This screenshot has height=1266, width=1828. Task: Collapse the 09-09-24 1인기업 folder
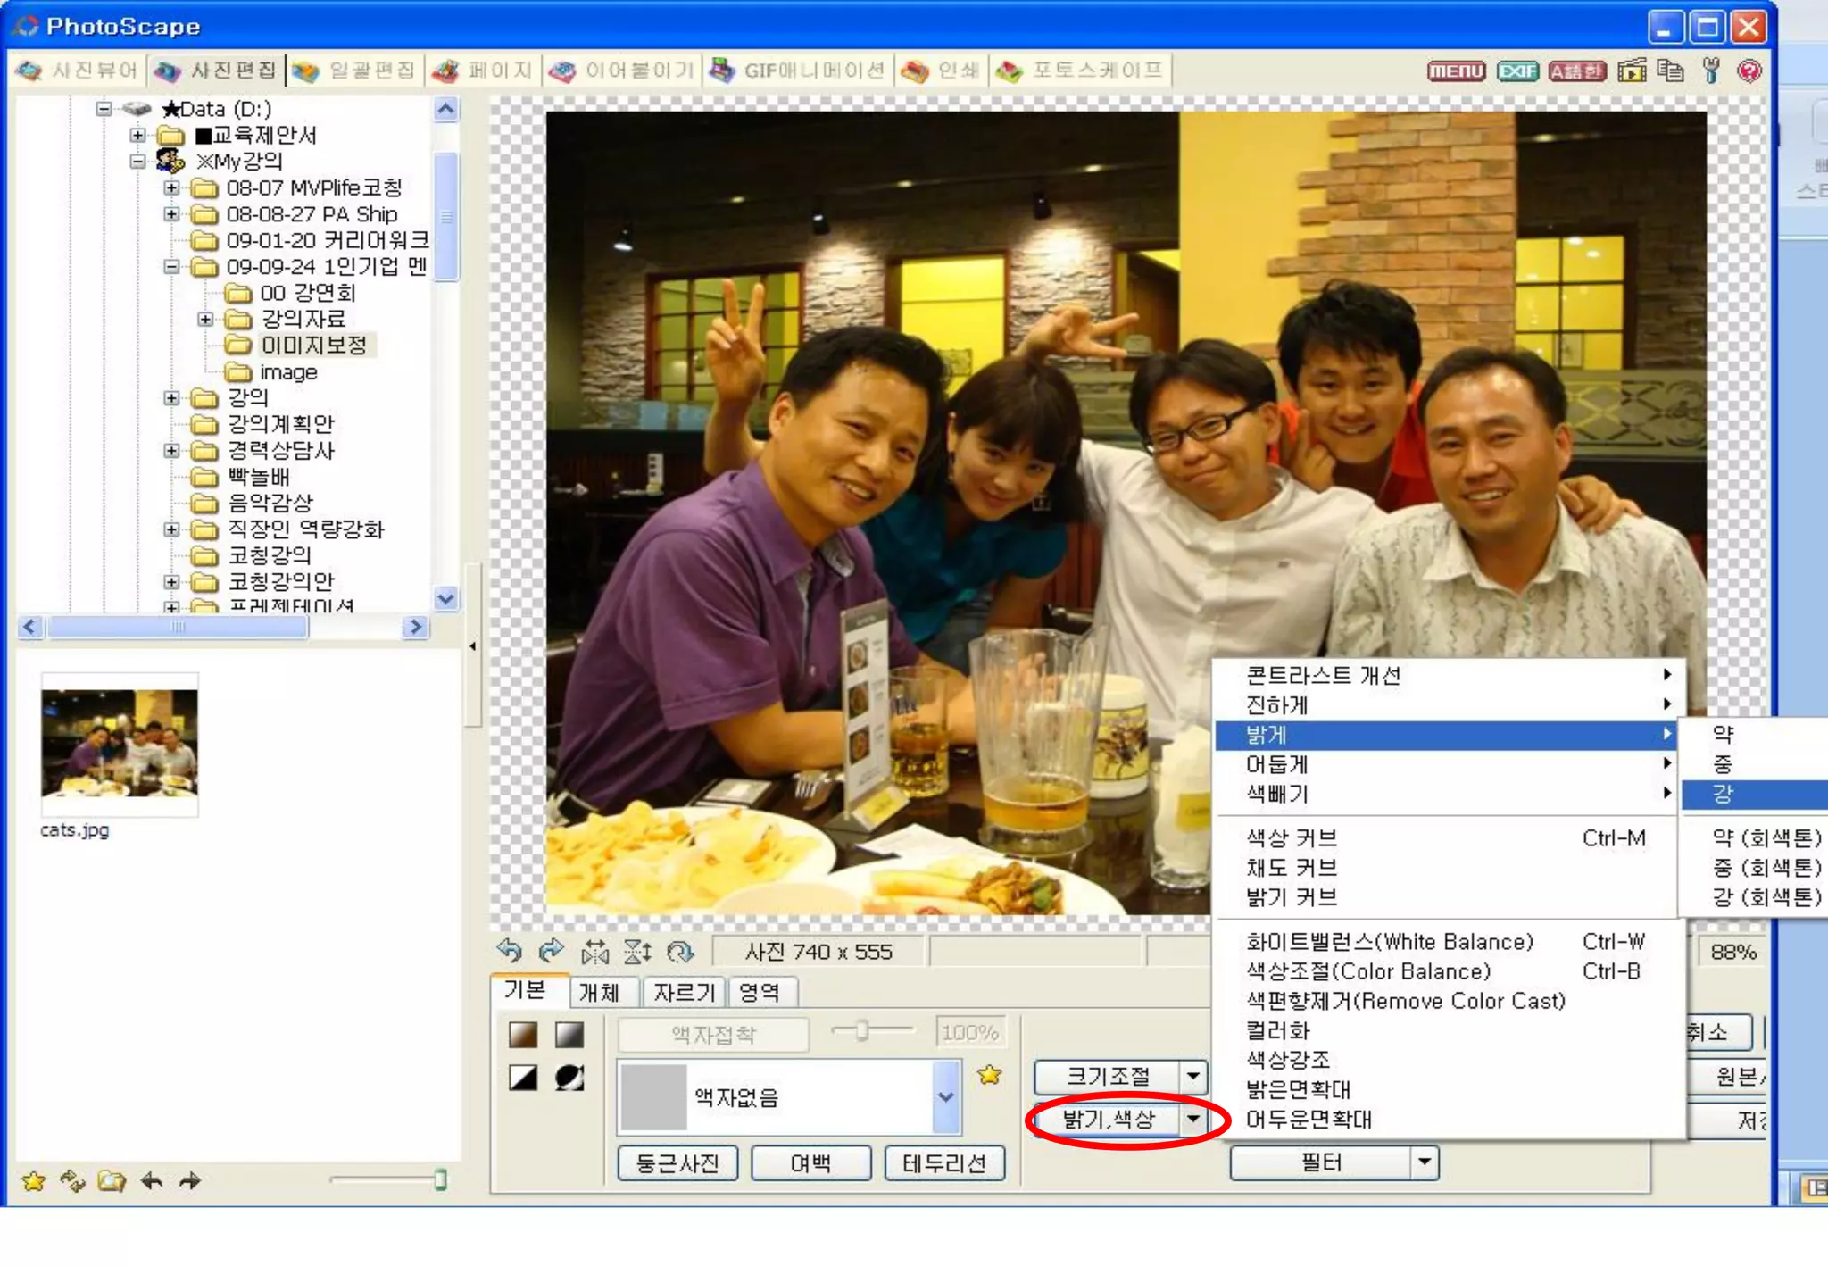pos(171,267)
